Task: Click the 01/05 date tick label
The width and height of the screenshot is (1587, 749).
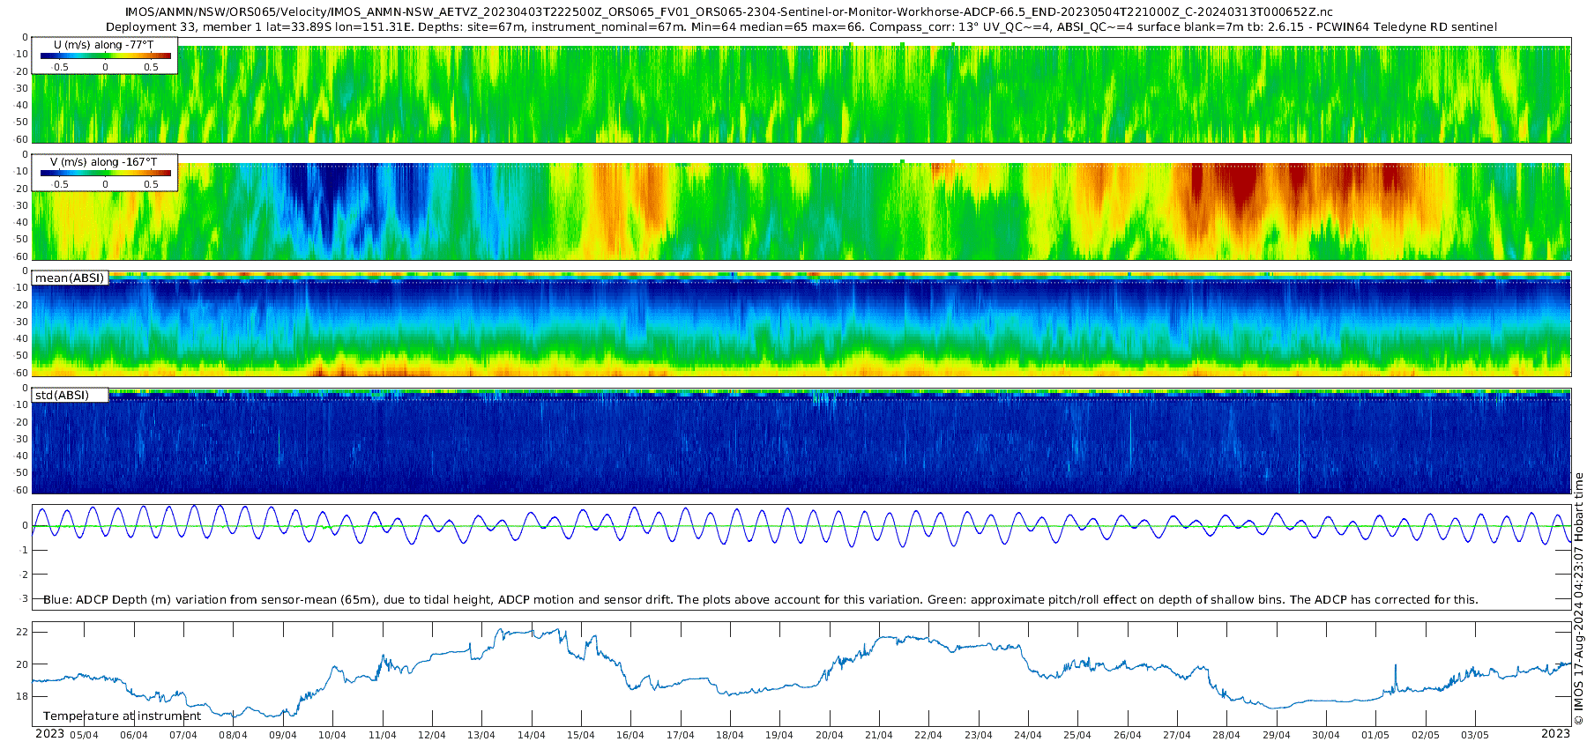Action: click(1375, 735)
